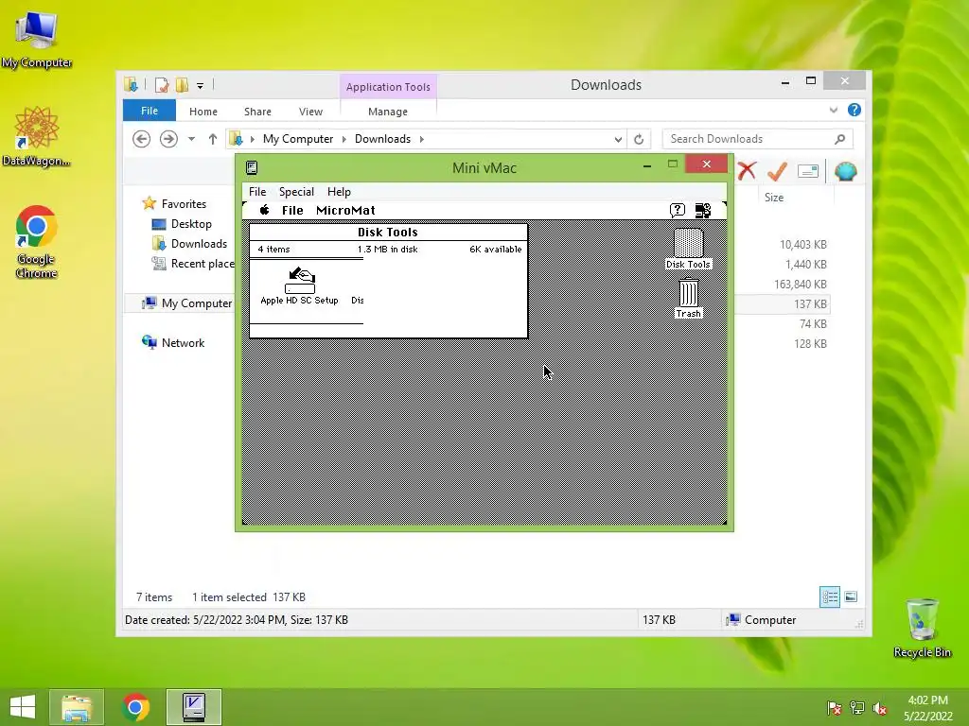Open the Explorer File tab
This screenshot has width=969, height=726.
150,111
